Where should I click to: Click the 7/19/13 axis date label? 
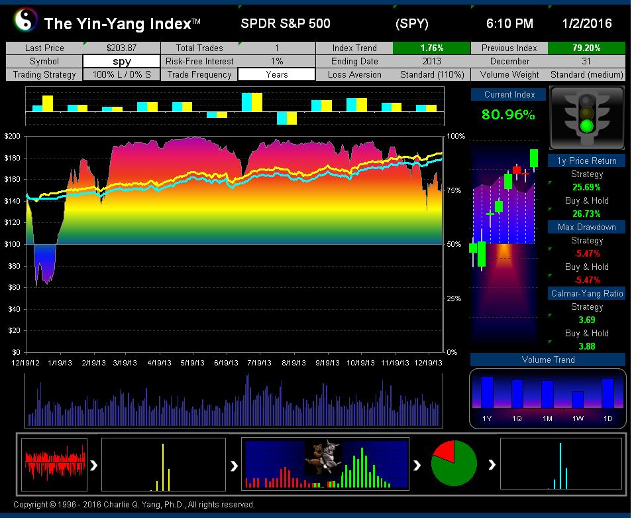[x=259, y=363]
